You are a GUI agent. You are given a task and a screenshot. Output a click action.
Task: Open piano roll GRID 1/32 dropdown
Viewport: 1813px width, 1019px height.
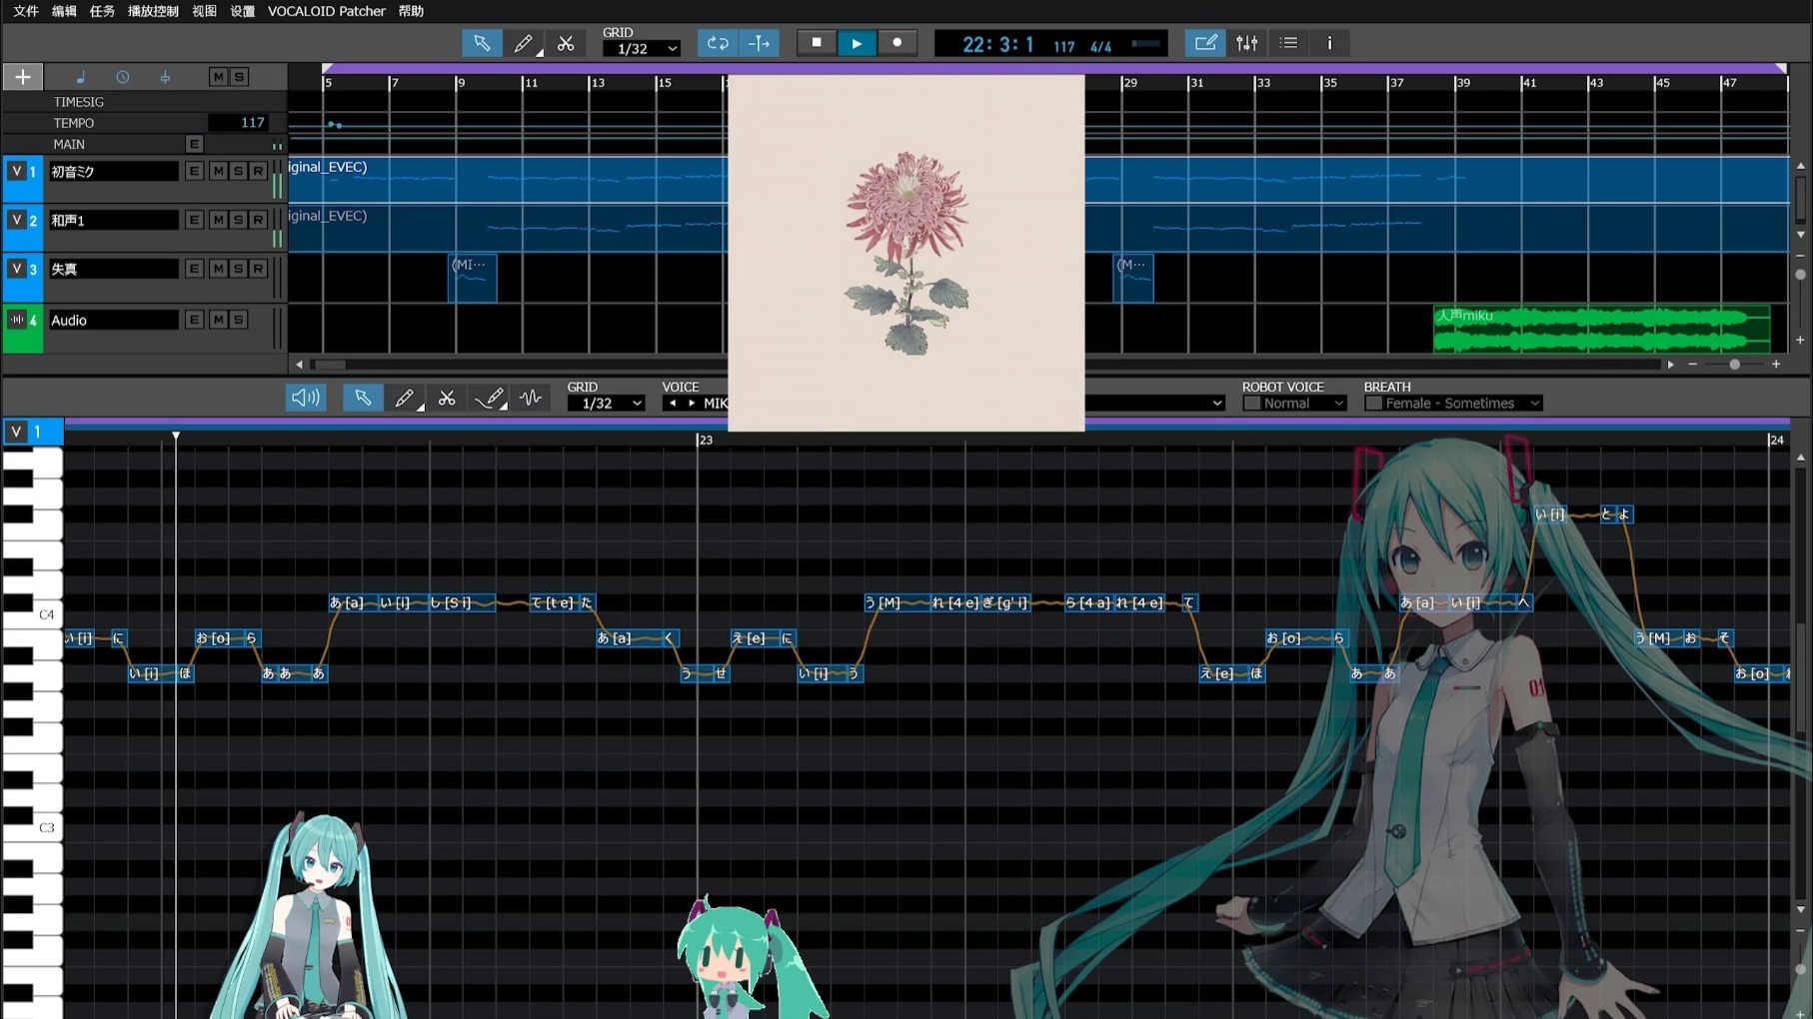pyautogui.click(x=606, y=404)
